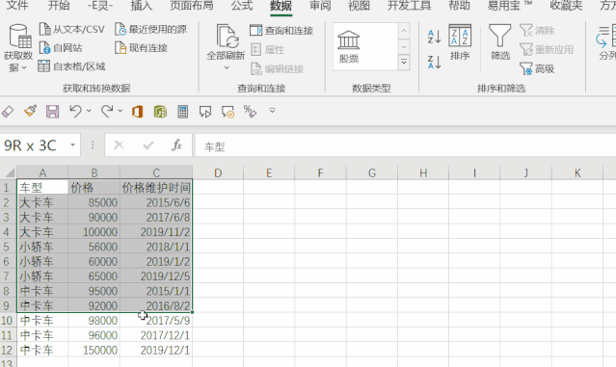Open Customize Quick Access Toolbar dropdown

pyautogui.click(x=272, y=111)
